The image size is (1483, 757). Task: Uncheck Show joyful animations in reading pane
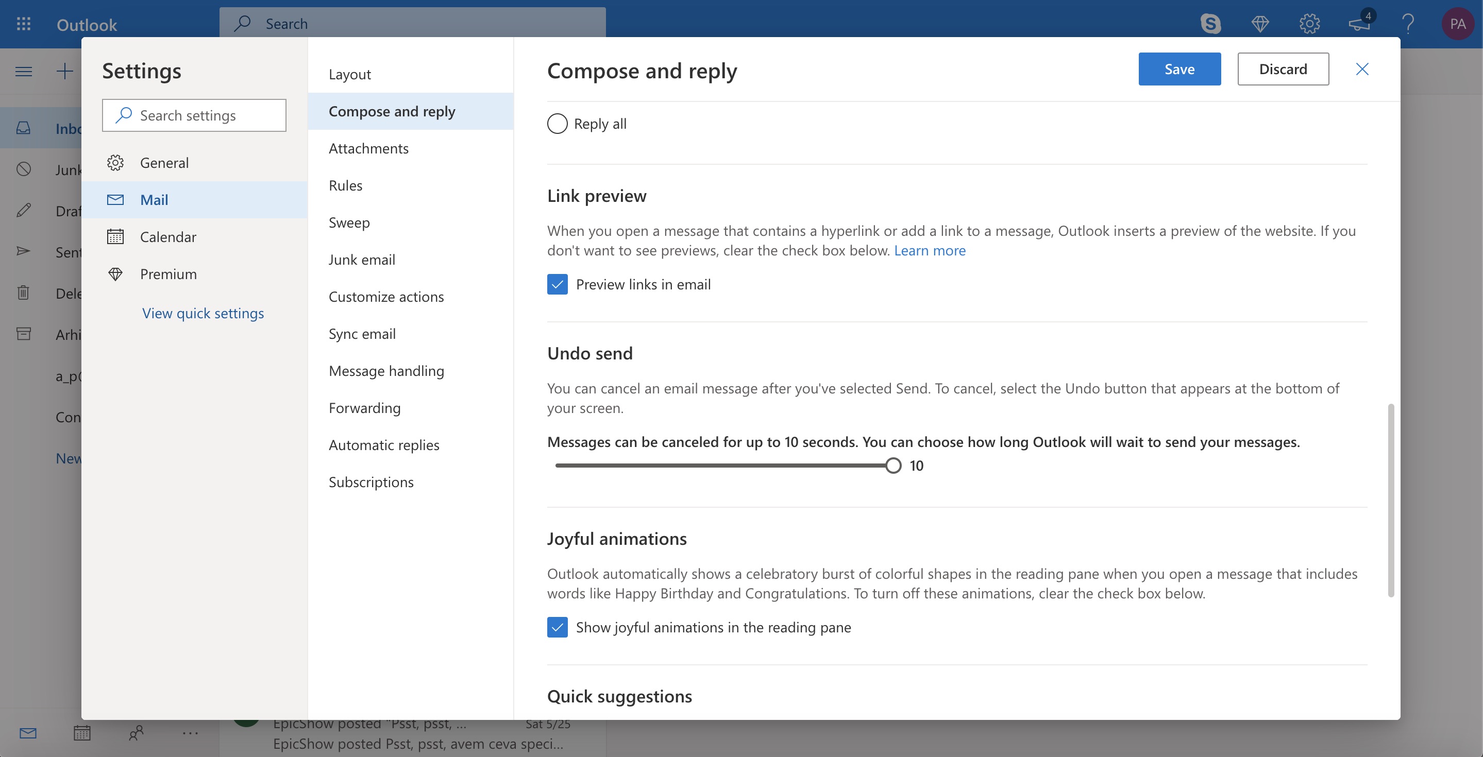coord(557,627)
